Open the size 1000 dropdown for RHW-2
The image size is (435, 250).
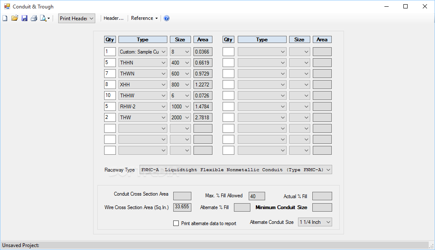point(180,107)
